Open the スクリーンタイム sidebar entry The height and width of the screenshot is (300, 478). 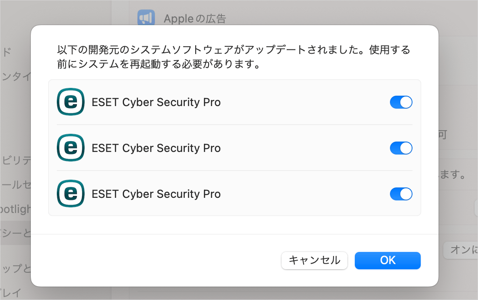pyautogui.click(x=15, y=76)
